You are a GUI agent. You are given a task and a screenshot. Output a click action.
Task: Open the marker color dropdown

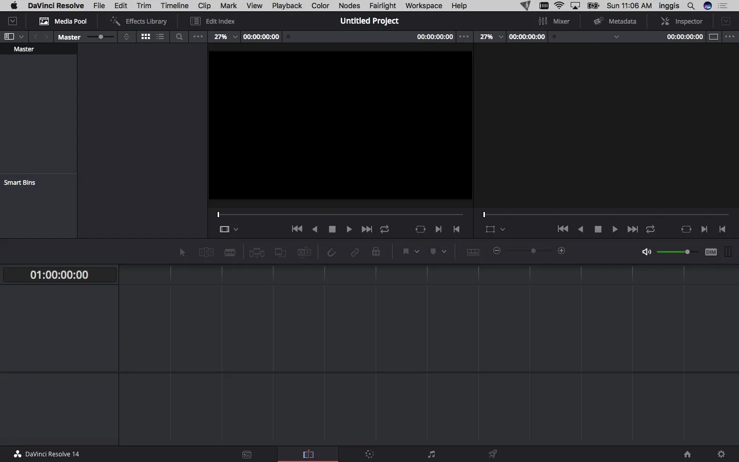444,252
